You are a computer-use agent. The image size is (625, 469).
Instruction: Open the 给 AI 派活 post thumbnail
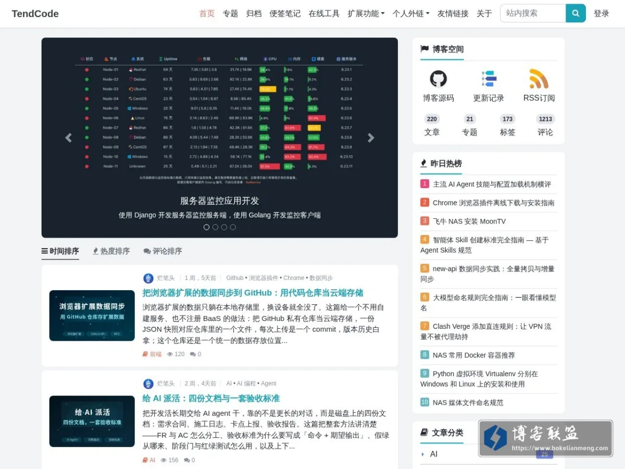(92, 422)
